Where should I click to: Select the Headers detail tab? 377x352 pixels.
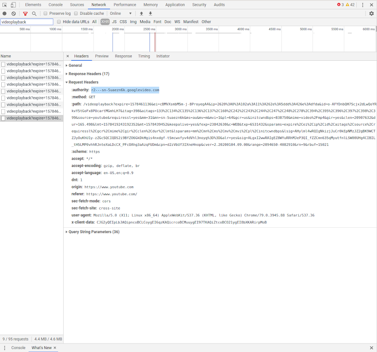81,56
